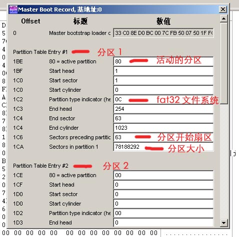
Task: Click the HEX icon in the title bar
Action: [13, 9]
